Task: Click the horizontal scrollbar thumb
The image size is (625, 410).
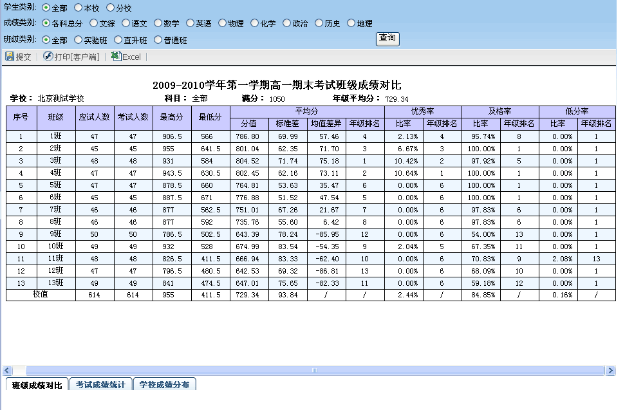Action: 315,371
